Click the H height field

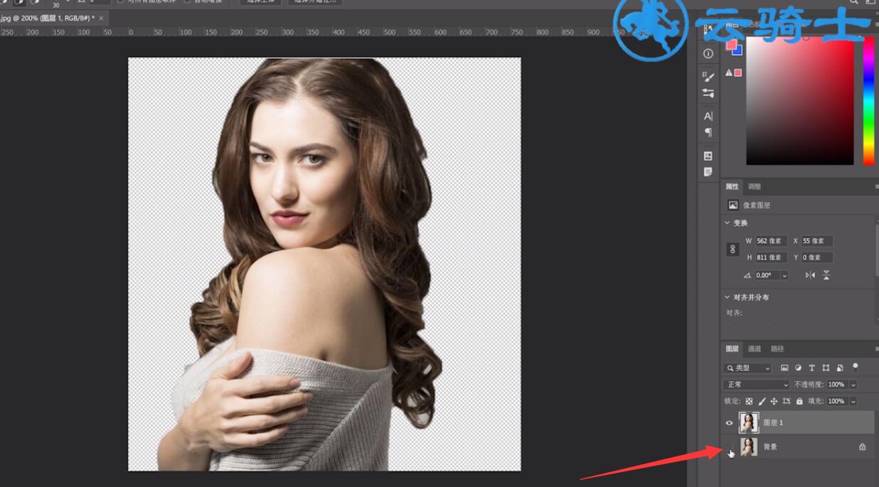pyautogui.click(x=770, y=257)
